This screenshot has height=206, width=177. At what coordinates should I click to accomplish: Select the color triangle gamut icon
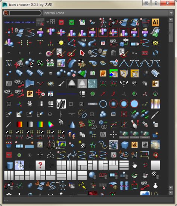(51, 124)
